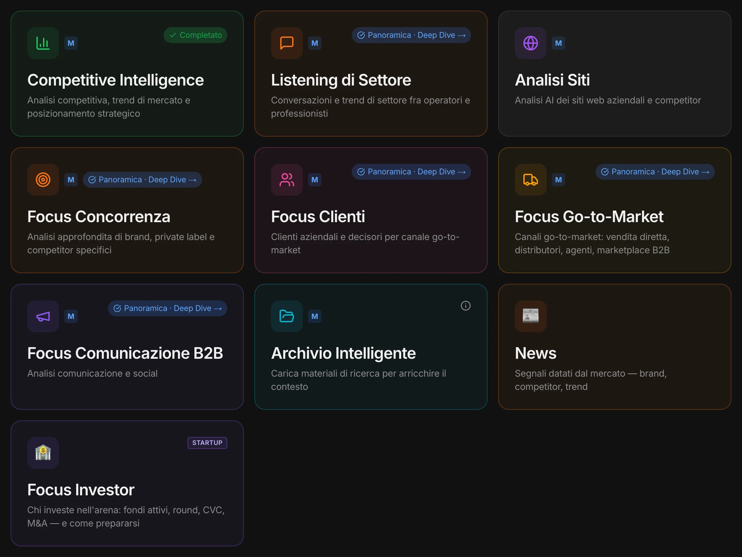Open Panoramica · Deep Dive on Focus Concorrenza
This screenshot has height=557, width=742.
[142, 180]
